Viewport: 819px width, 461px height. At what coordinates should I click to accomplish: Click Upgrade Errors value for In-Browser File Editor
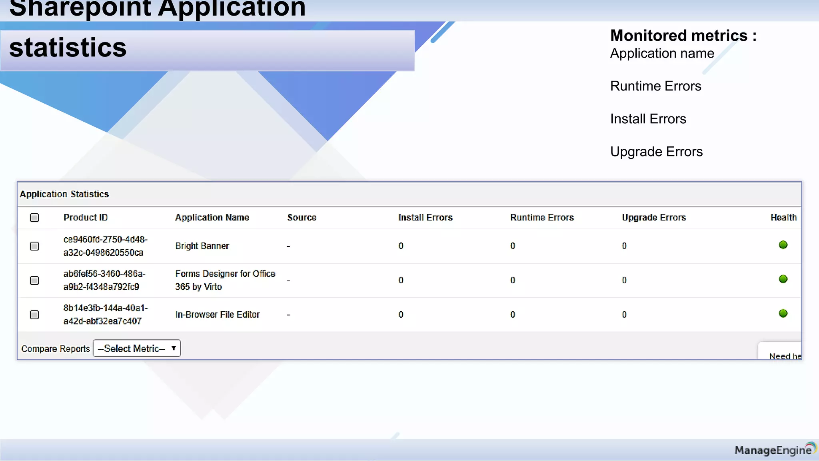coord(624,315)
